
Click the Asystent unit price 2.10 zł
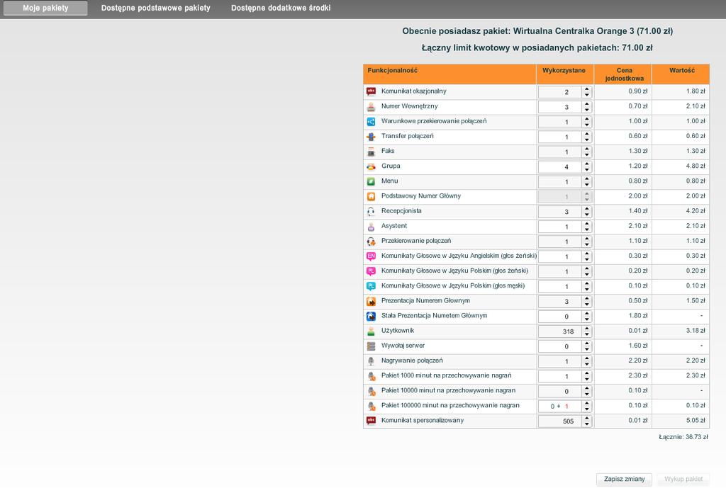click(x=638, y=226)
